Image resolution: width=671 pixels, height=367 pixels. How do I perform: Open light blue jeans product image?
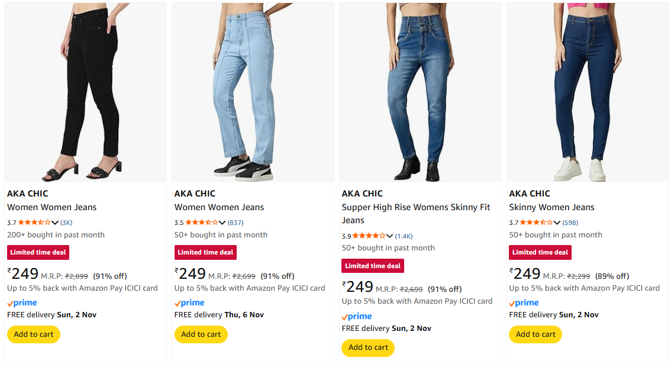[x=253, y=92]
